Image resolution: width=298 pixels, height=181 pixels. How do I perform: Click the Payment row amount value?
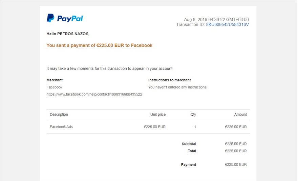click(236, 165)
